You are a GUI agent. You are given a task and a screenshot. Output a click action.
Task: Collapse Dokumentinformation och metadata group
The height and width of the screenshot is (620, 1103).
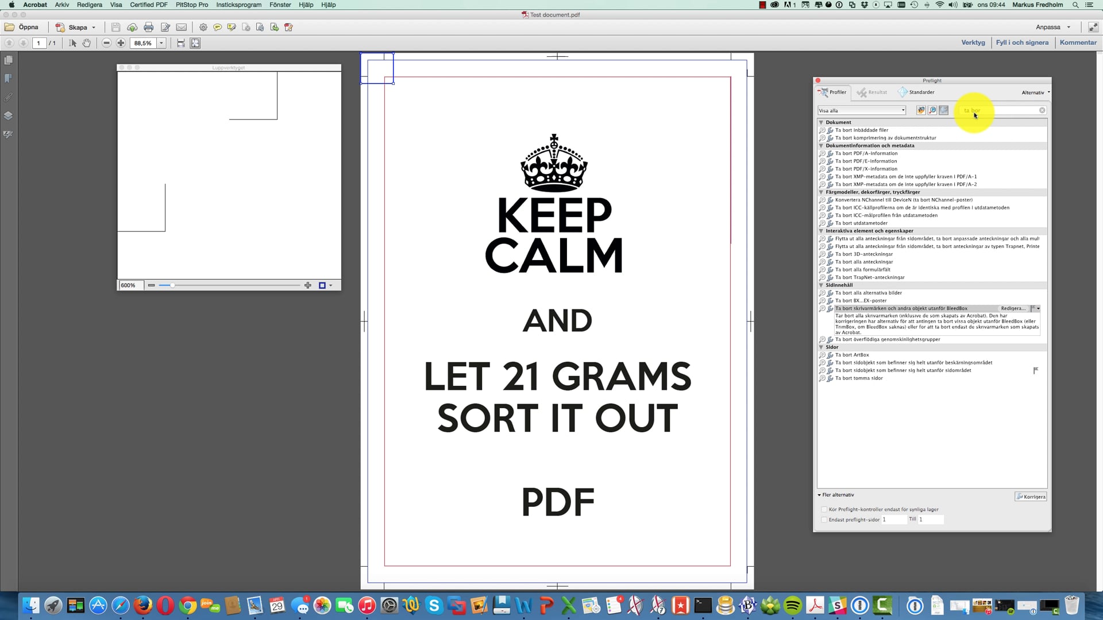tap(821, 146)
